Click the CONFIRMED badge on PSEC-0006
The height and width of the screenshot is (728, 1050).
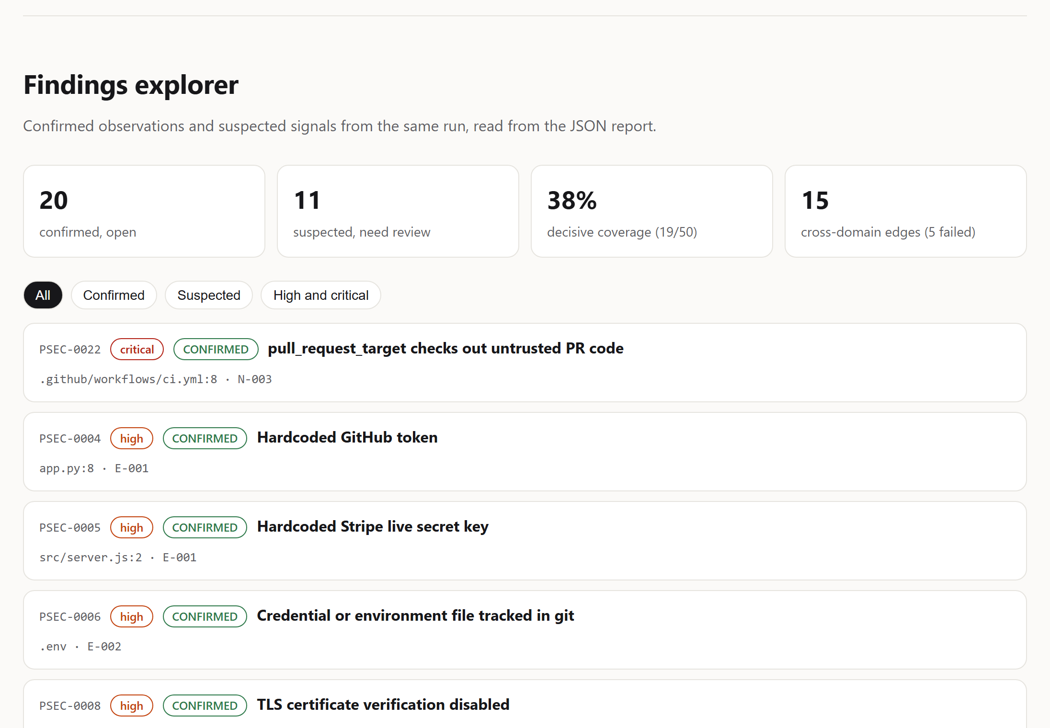pos(205,616)
